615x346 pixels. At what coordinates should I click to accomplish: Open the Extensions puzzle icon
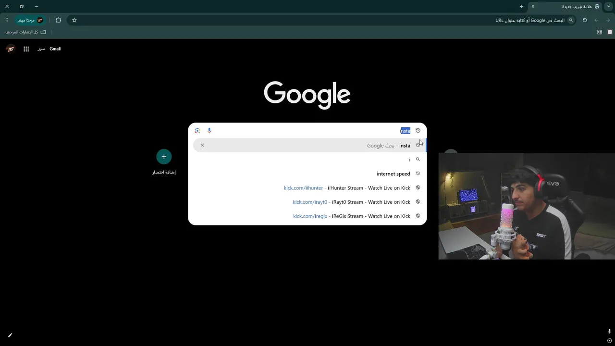(59, 20)
